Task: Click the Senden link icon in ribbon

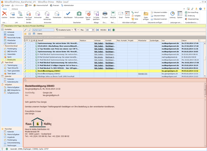Action: [12, 14]
